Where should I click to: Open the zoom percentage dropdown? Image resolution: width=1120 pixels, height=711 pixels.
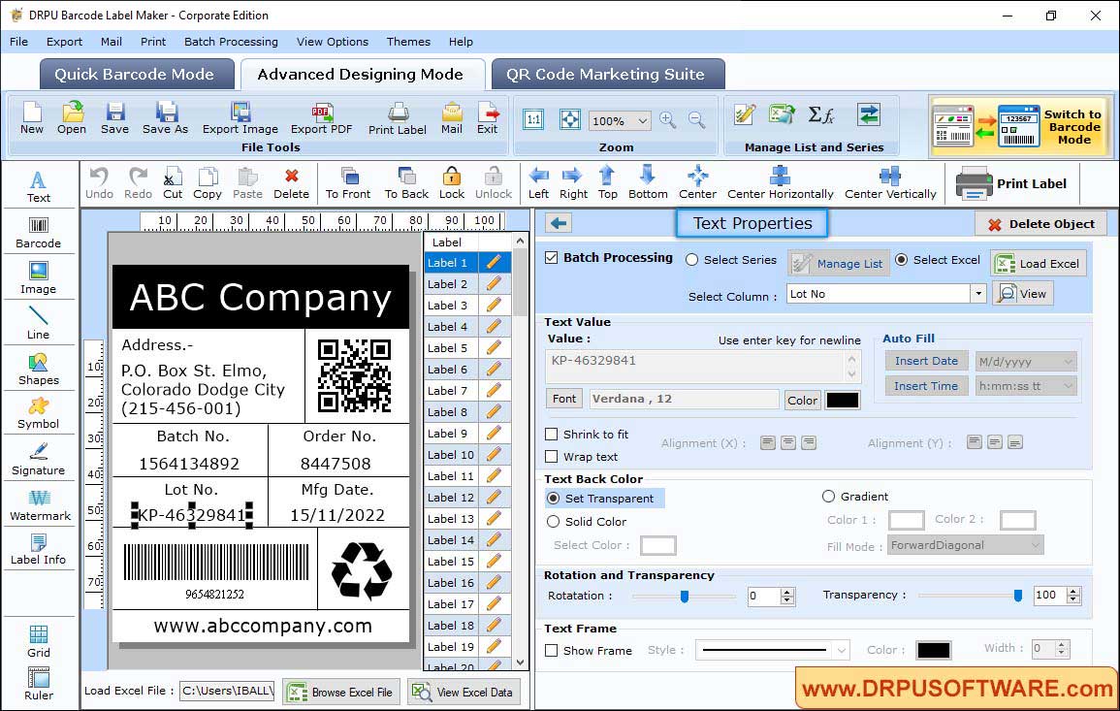pos(642,121)
